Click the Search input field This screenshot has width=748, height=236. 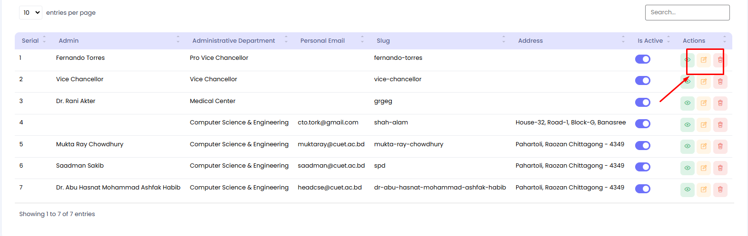click(687, 13)
